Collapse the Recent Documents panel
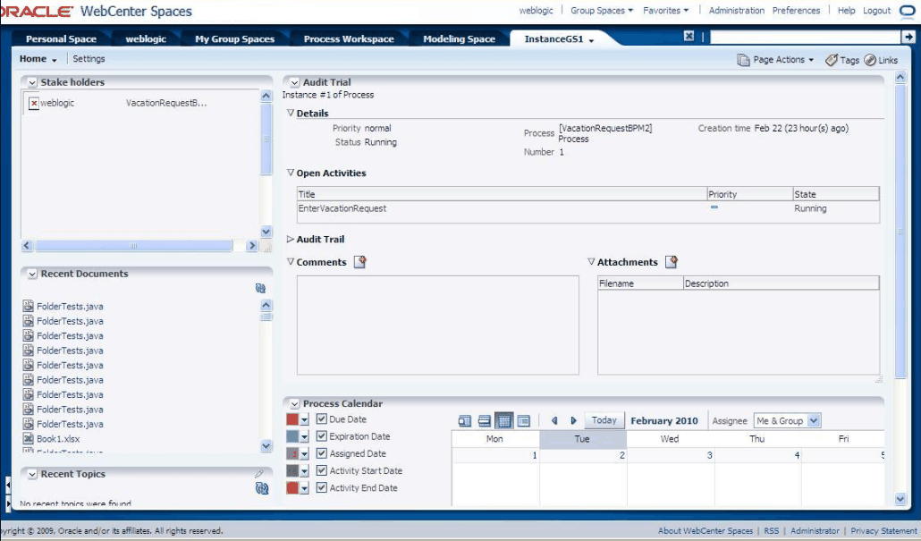The width and height of the screenshot is (921, 541). (x=32, y=275)
